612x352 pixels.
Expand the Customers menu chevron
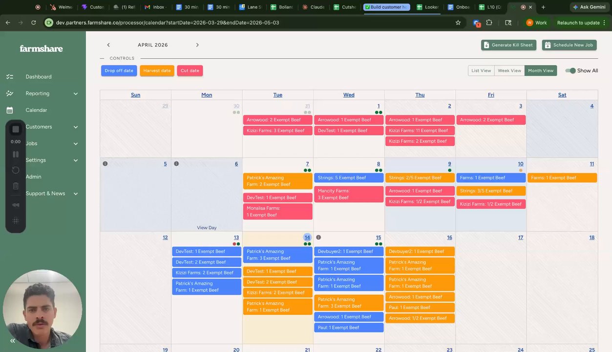click(x=76, y=127)
